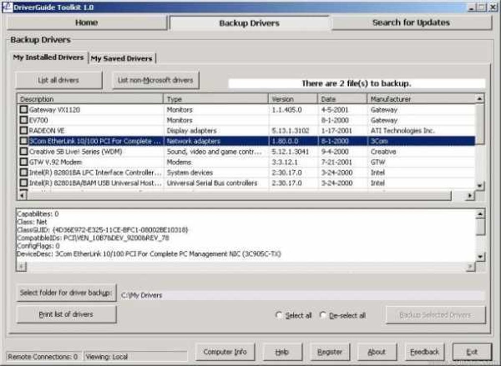The image size is (501, 366).
Task: Select the My Installed Drivers subtab
Action: tap(48, 57)
